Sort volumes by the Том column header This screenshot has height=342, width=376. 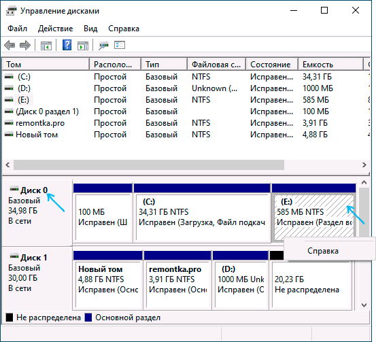tap(46, 65)
